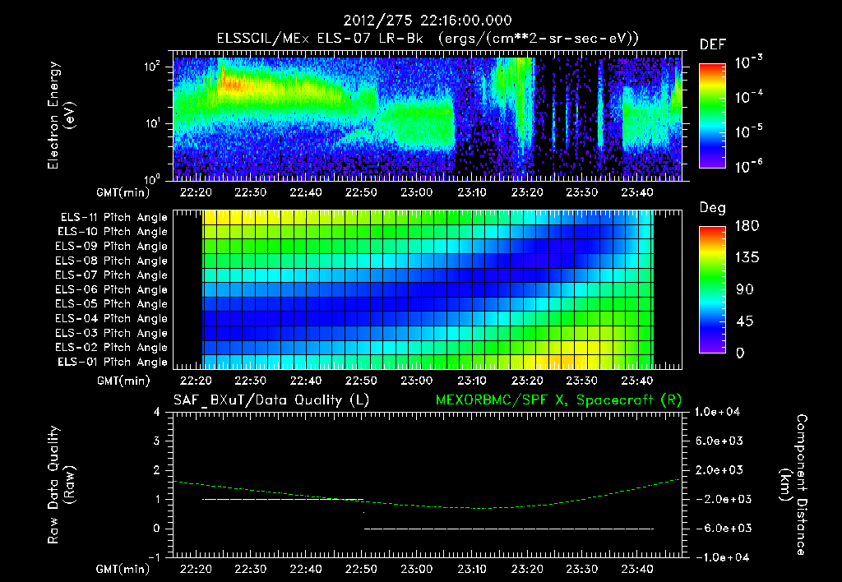Click the green MEXORBMC/SPF X, Spacecraft (R) legend
The image size is (842, 582).
click(558, 400)
